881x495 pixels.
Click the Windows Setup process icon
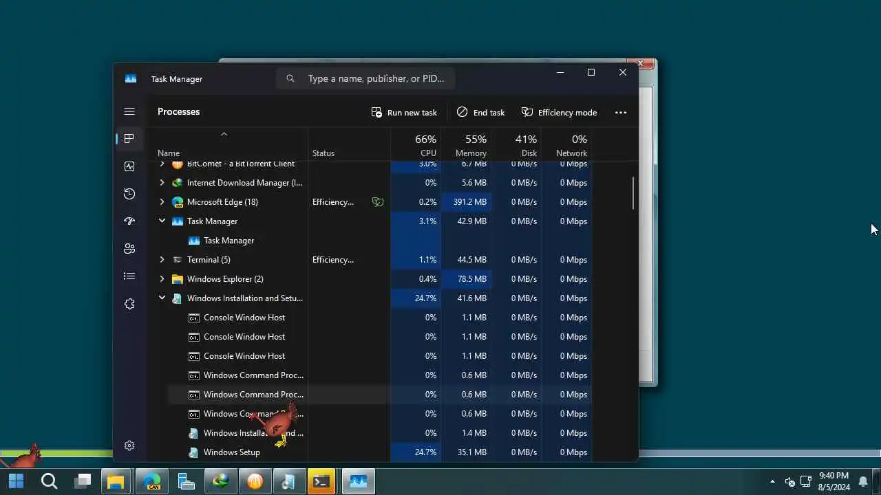tap(194, 452)
